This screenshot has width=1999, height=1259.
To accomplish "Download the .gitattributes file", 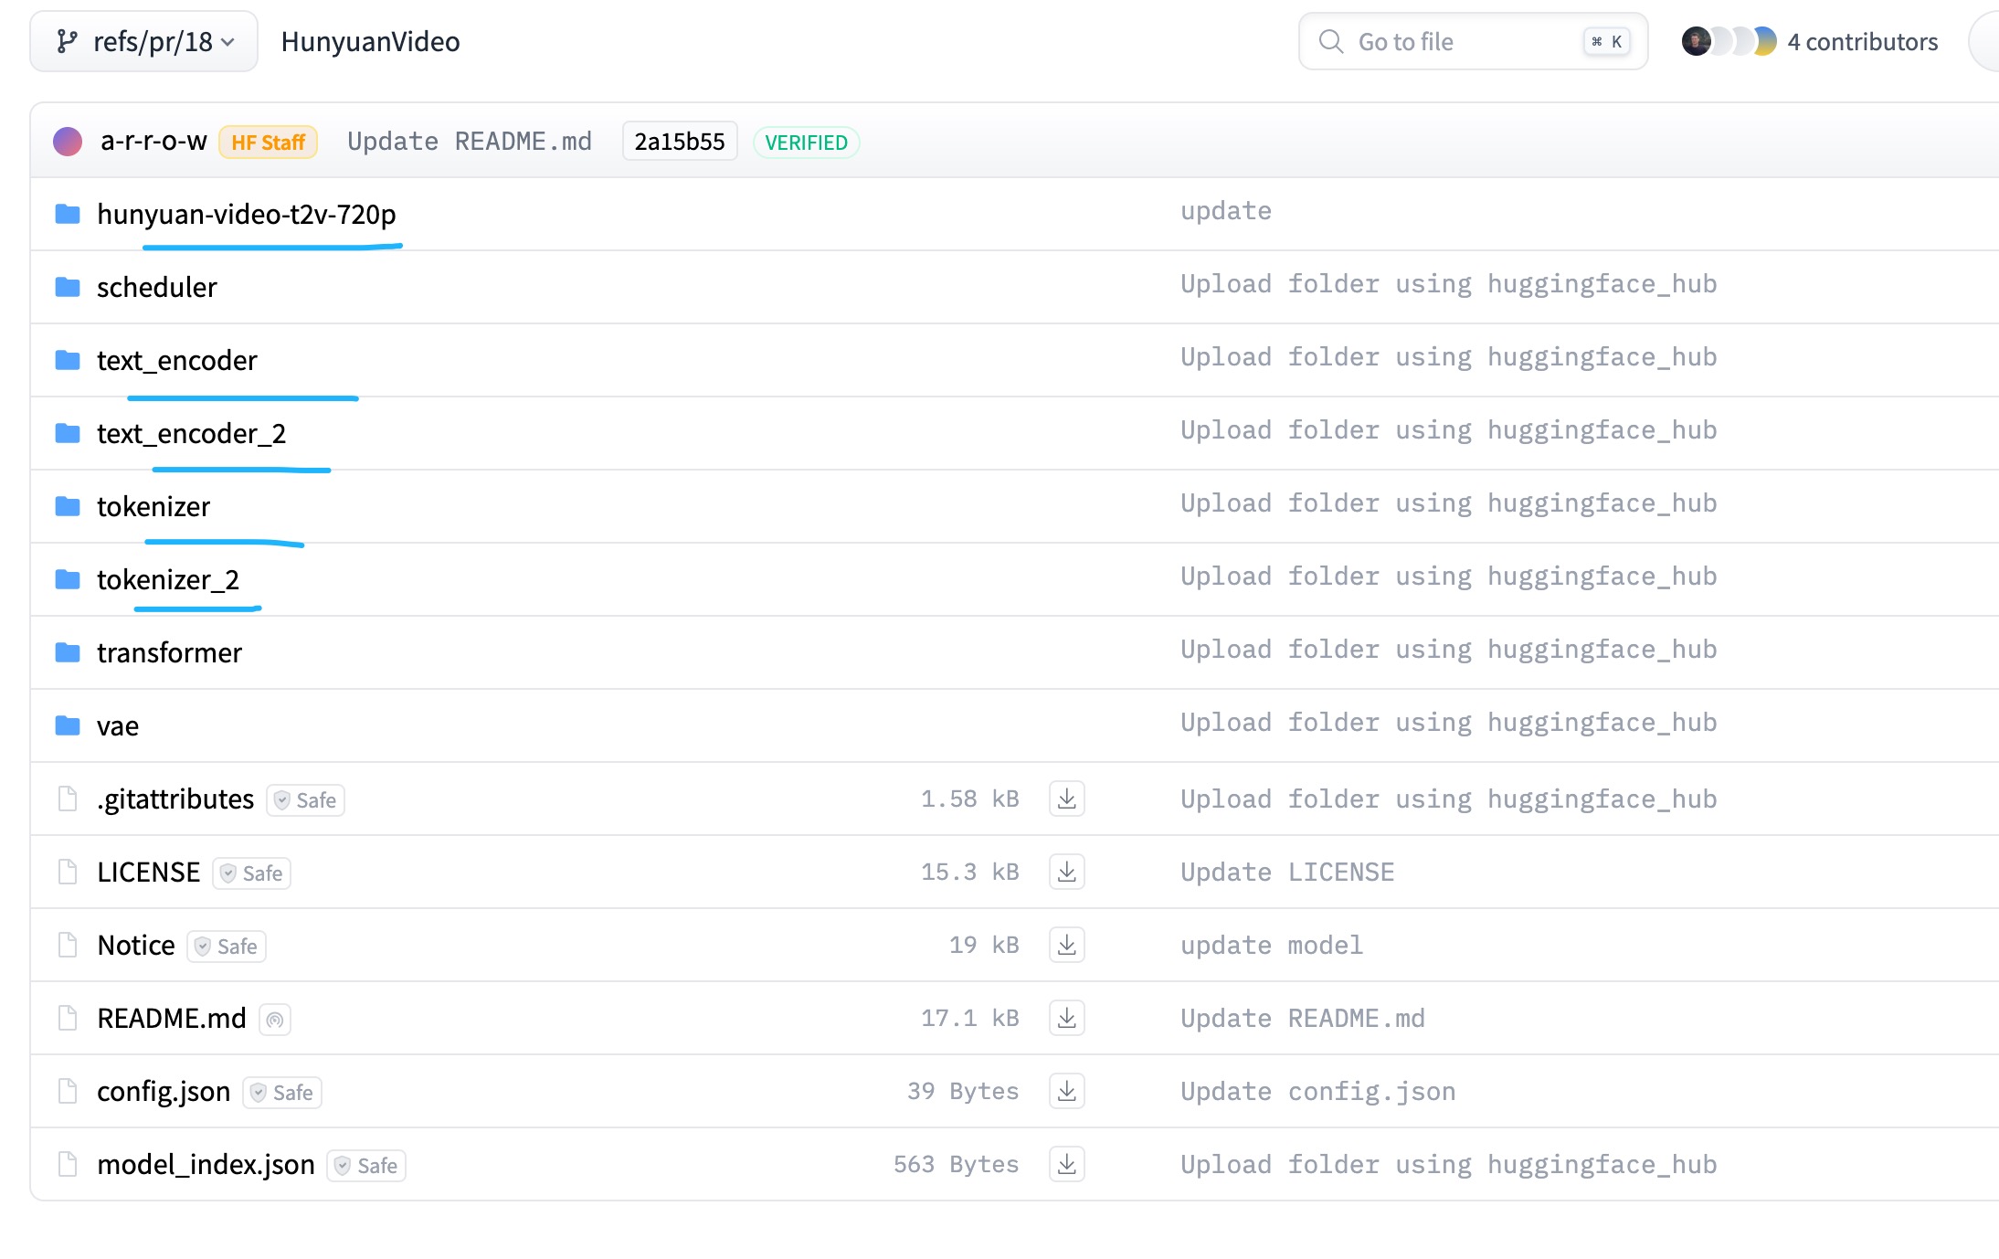I will click(x=1066, y=799).
